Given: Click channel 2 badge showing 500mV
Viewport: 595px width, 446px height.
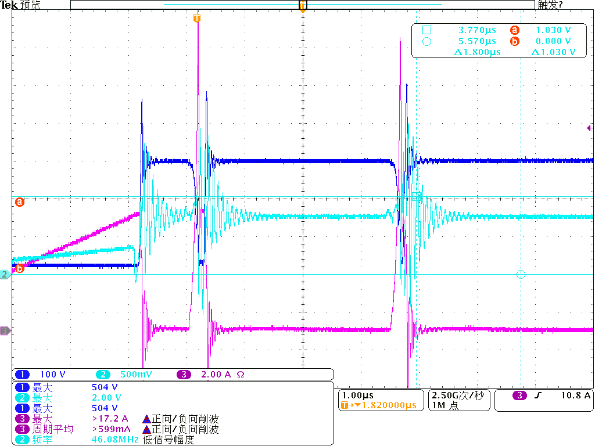Looking at the screenshot, I should click(103, 375).
